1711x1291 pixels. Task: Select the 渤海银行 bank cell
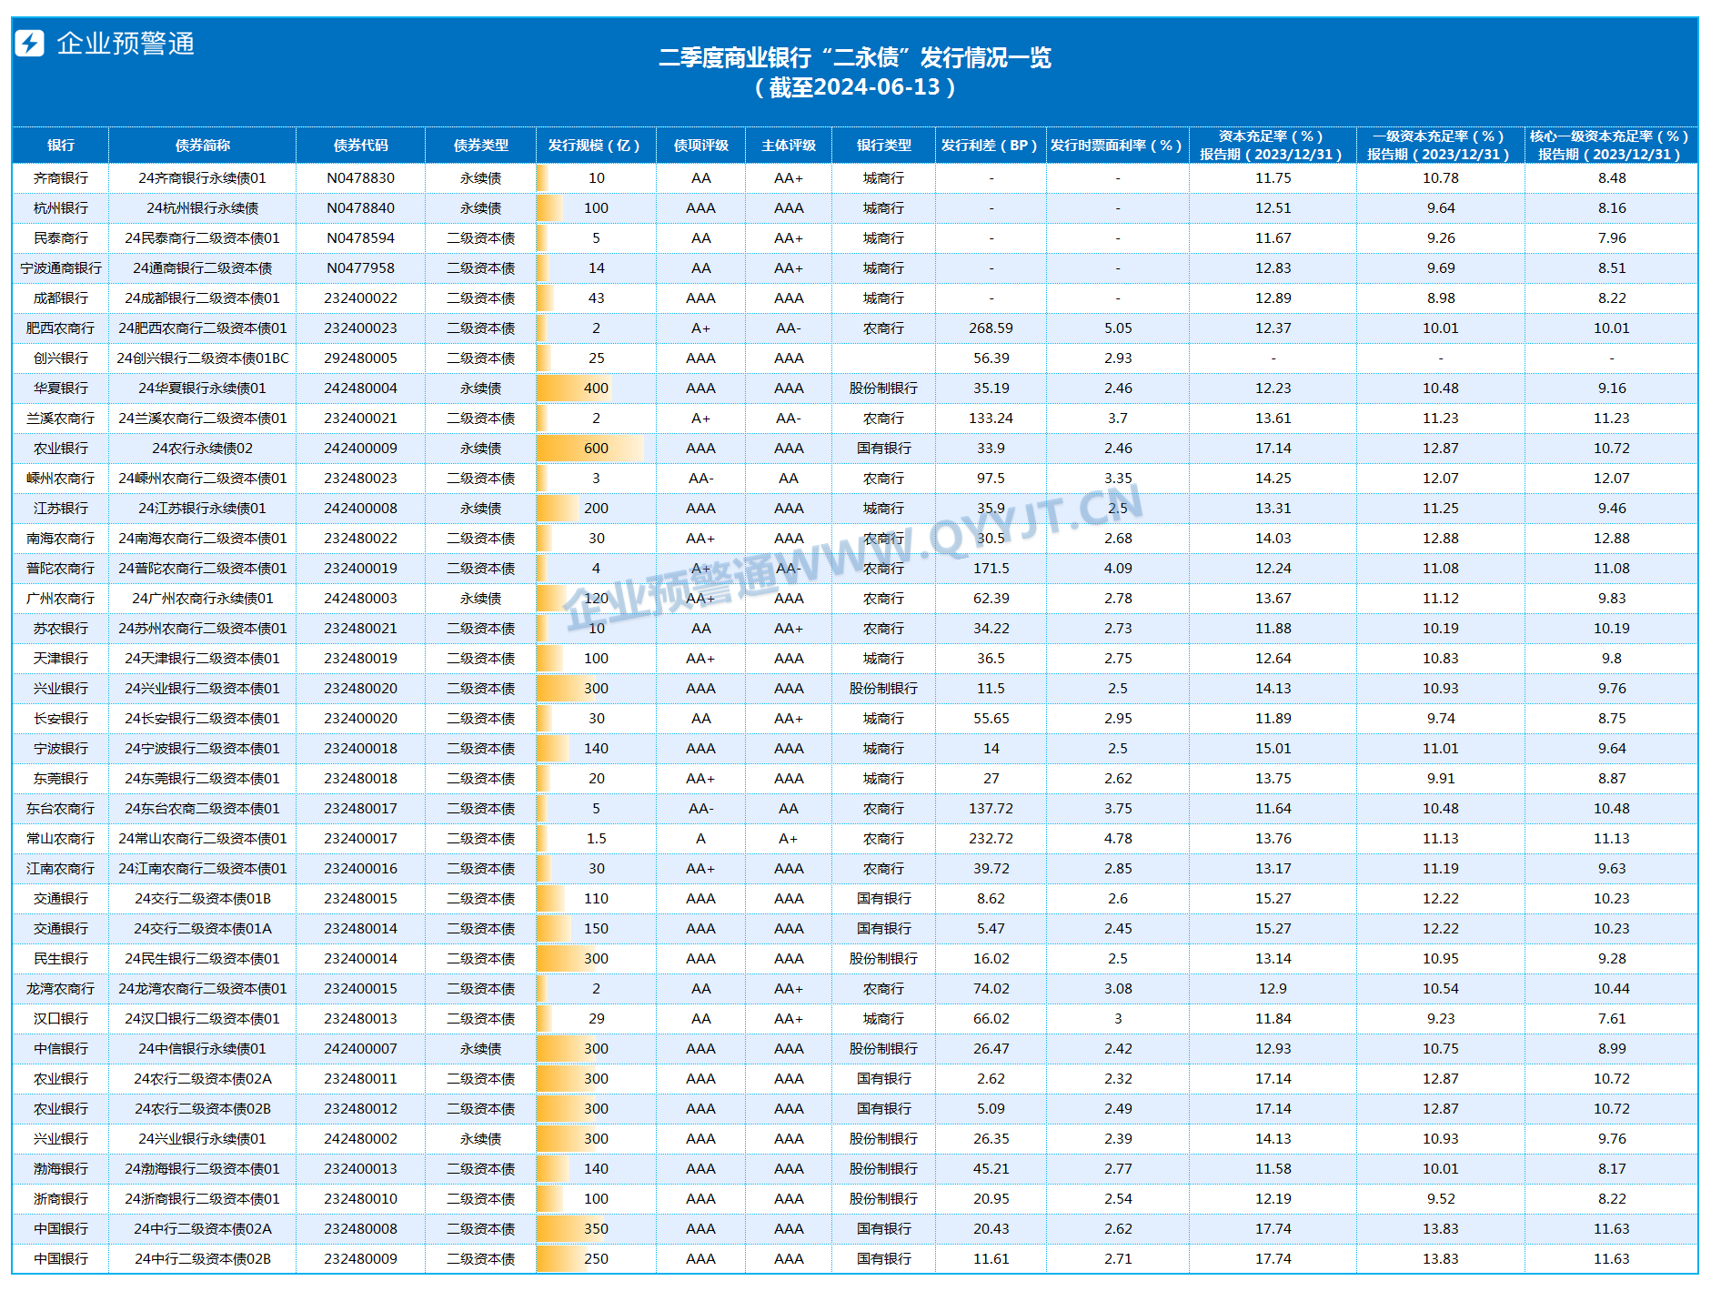61,1169
